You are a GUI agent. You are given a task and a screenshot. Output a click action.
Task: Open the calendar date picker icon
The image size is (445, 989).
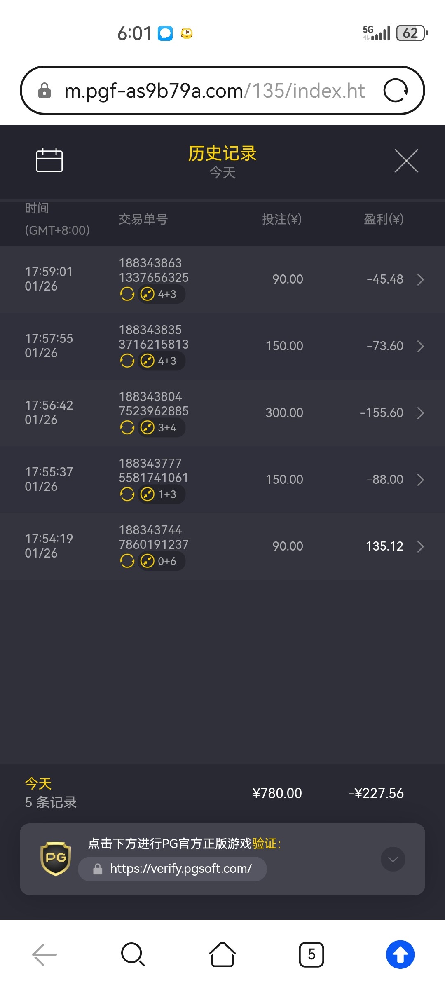coord(49,160)
